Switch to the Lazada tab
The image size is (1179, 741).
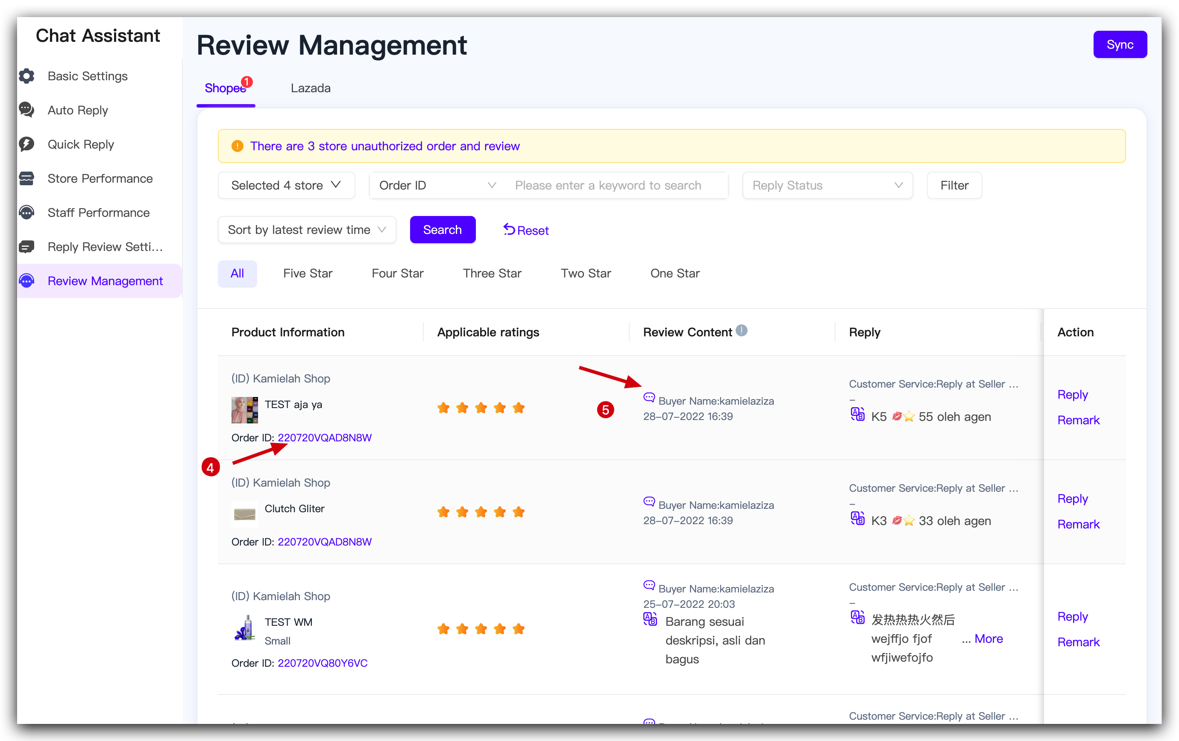click(x=311, y=88)
